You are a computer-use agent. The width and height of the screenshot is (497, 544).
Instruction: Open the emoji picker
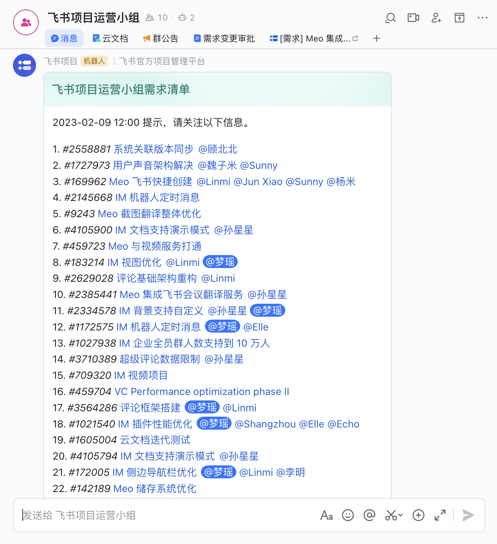click(x=348, y=515)
